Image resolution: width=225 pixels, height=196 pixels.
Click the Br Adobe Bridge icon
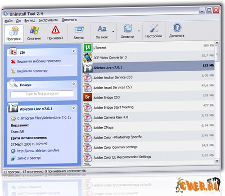click(88, 97)
